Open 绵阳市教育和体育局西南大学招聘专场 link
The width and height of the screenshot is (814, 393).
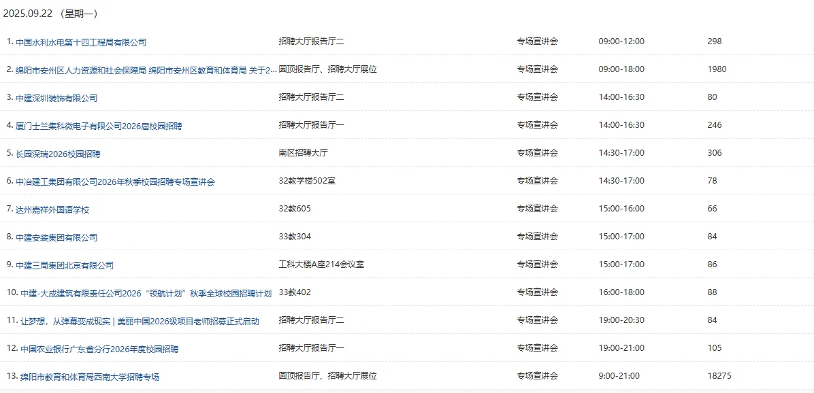[x=90, y=378]
